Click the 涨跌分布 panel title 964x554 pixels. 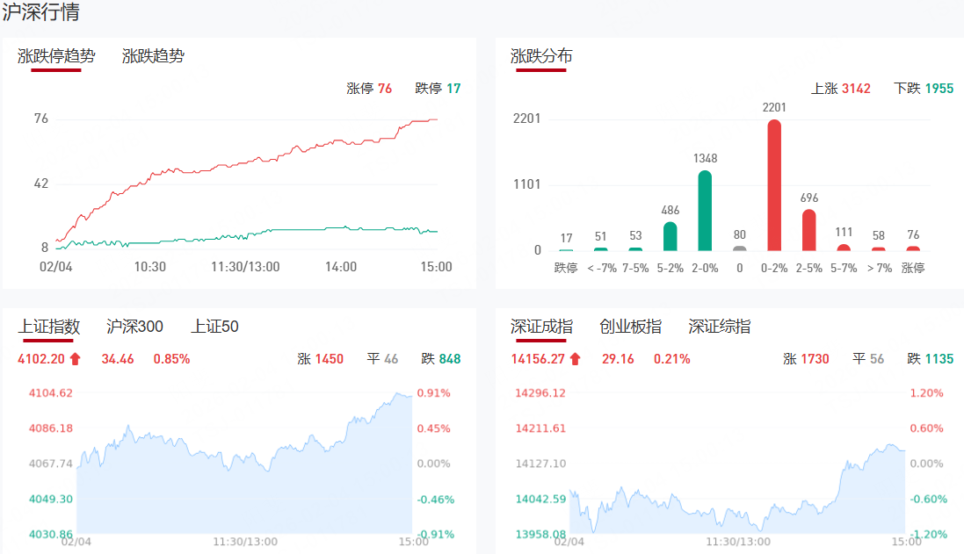click(x=541, y=56)
